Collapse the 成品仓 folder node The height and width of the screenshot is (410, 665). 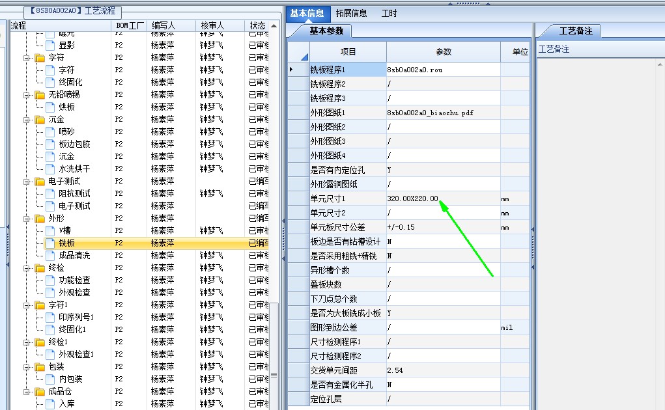(x=27, y=392)
